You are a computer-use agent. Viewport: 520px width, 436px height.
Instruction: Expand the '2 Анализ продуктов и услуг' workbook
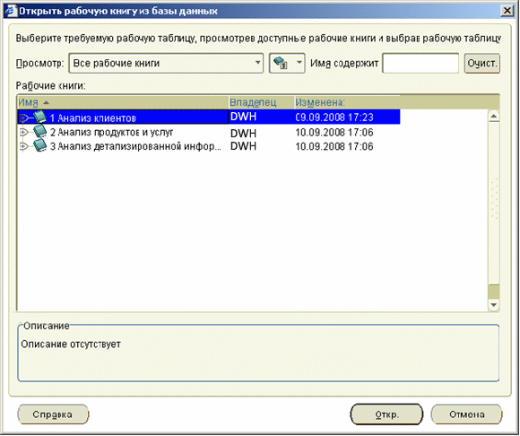pyautogui.click(x=23, y=132)
